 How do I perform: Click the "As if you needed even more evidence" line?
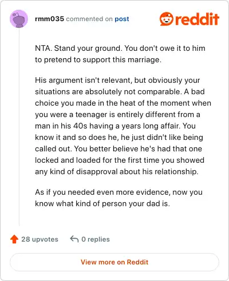pos(119,192)
